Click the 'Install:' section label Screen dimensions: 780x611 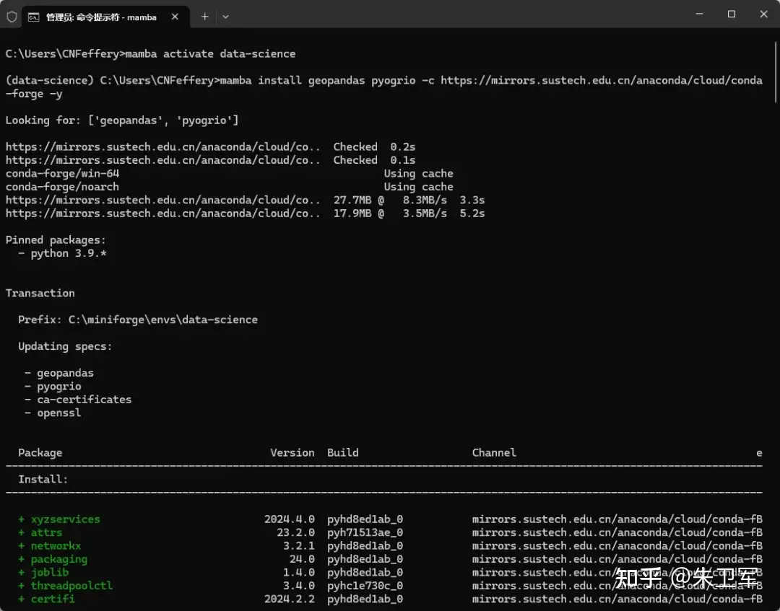click(x=43, y=480)
